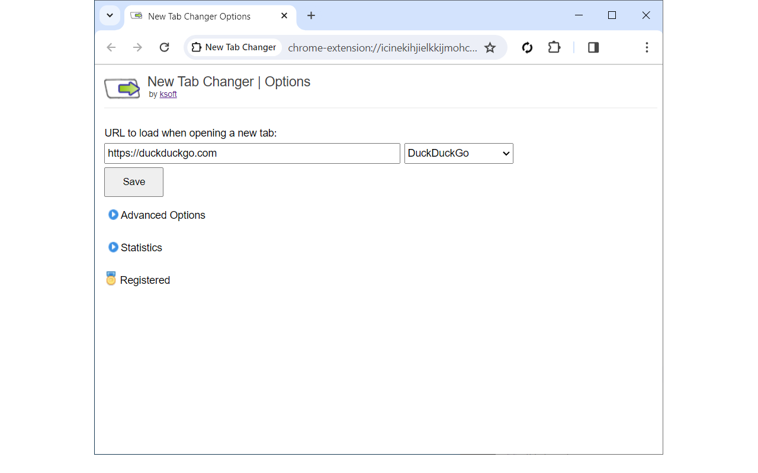Click the back navigation arrow

pos(111,47)
